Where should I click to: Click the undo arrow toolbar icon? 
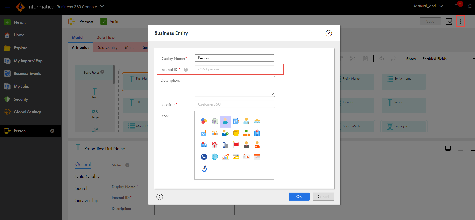[382, 59]
